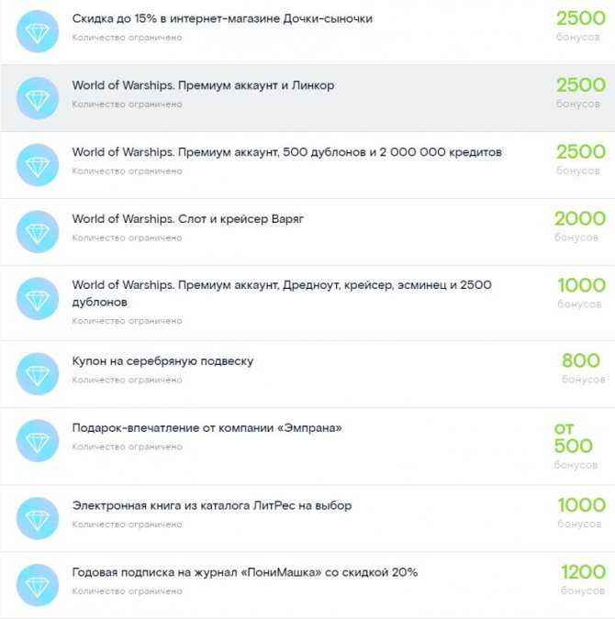Click diamond icon beside Премиум аккаунт и Линкор
615x619 pixels.
tap(38, 98)
